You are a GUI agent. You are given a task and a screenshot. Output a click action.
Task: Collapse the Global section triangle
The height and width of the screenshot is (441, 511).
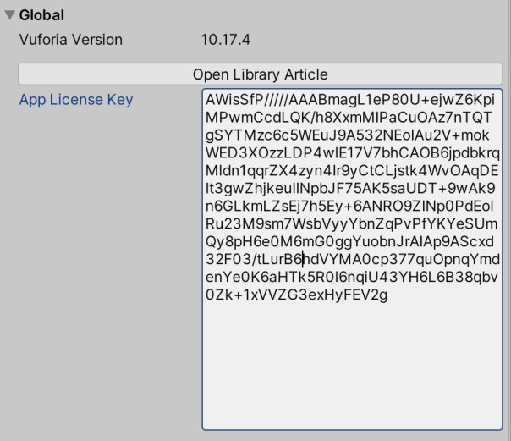(x=10, y=15)
